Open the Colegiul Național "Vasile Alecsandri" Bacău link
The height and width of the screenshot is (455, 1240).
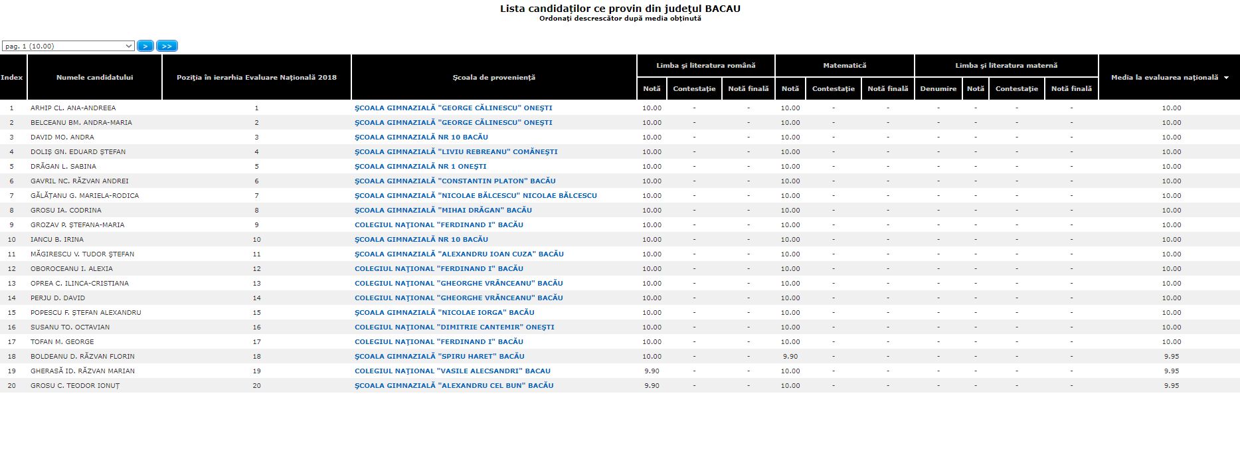(x=452, y=371)
